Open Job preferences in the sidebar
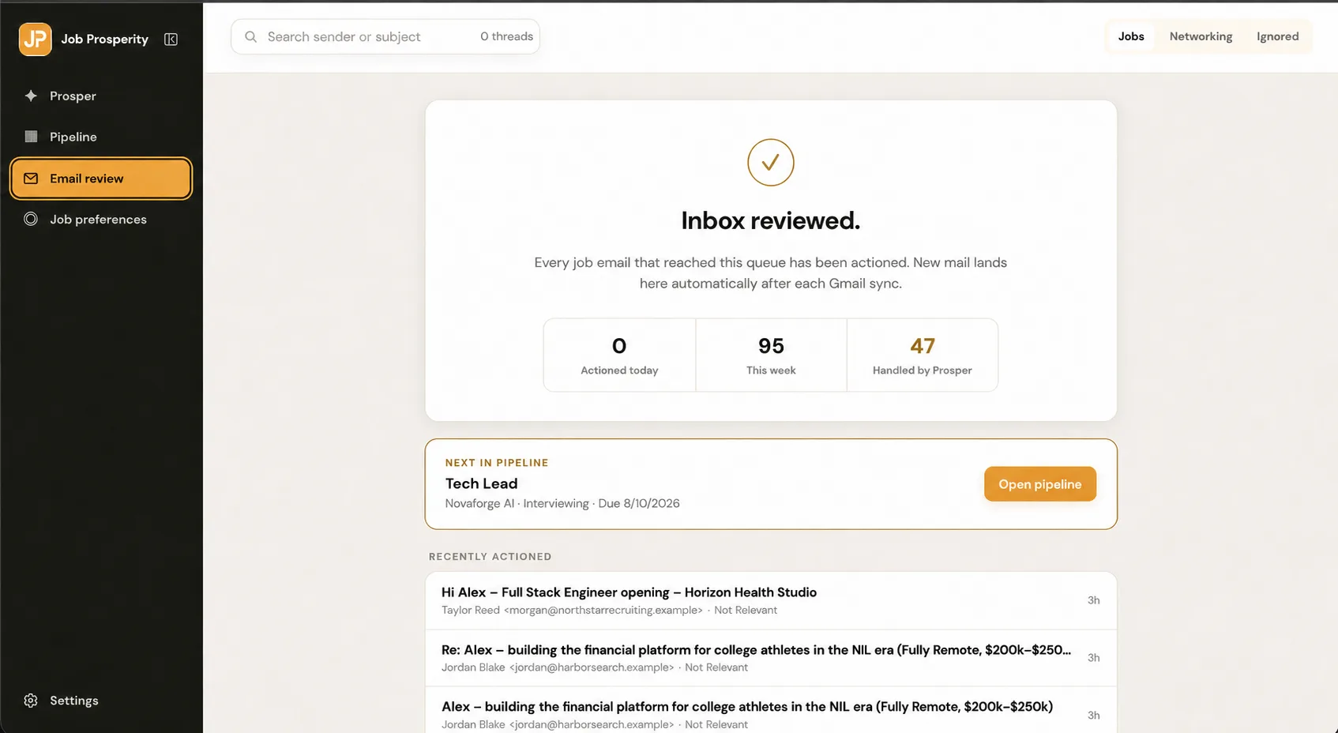The image size is (1338, 733). [x=101, y=219]
